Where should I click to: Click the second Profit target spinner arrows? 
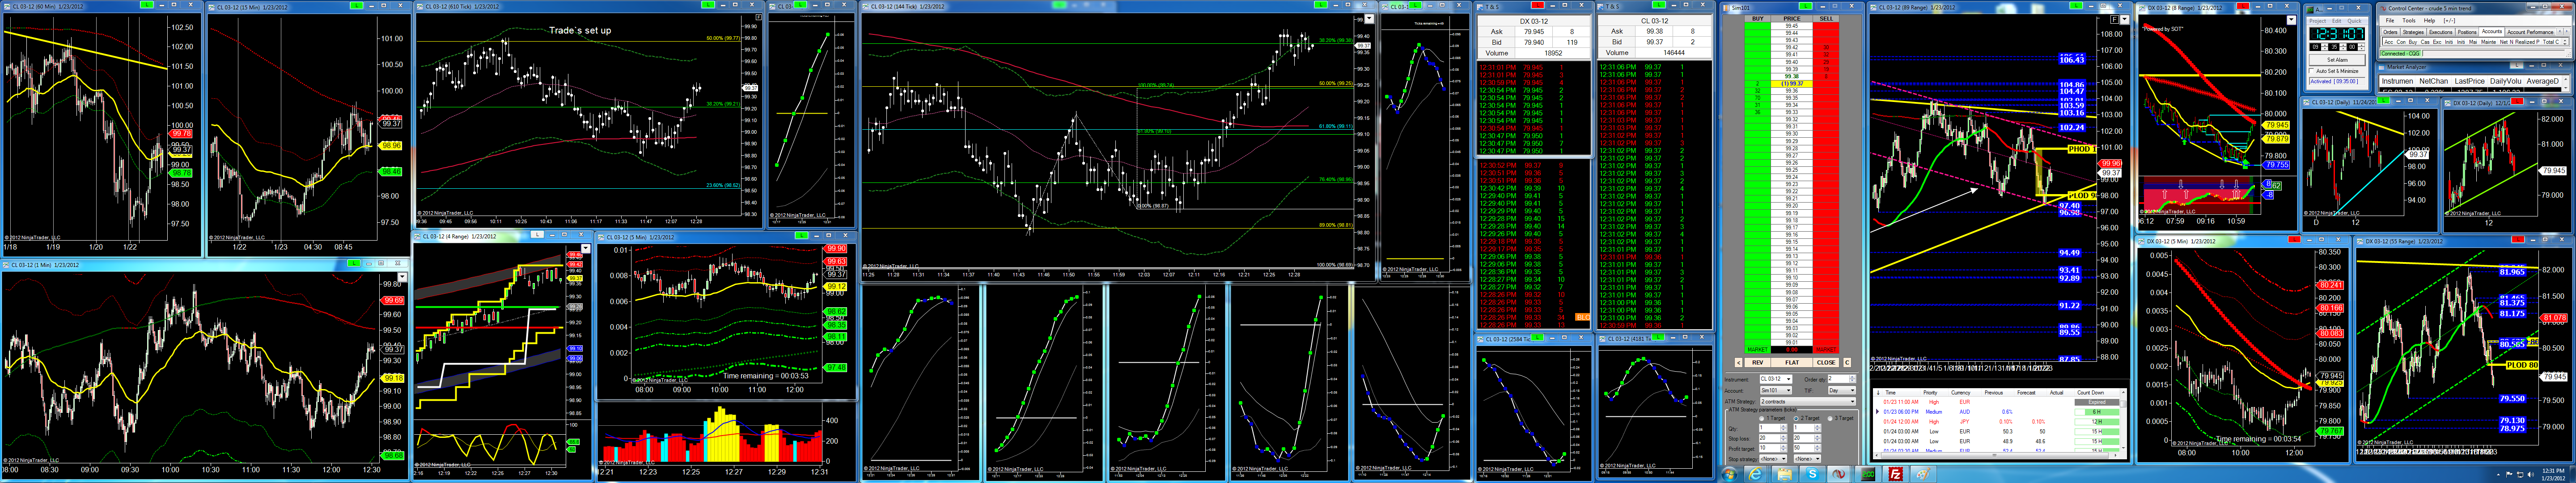click(1818, 448)
